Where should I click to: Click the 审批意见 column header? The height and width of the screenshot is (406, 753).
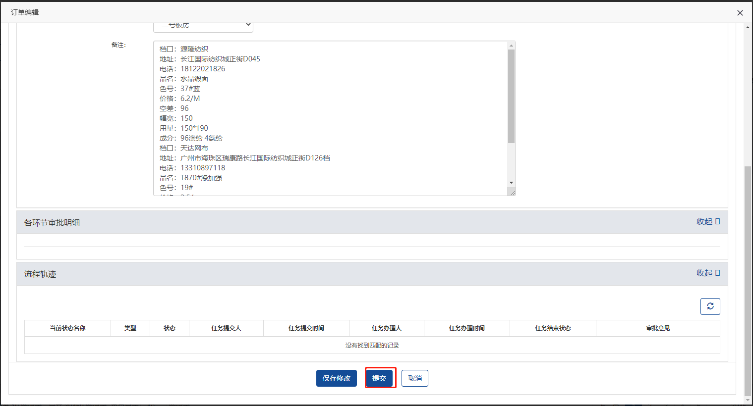pos(658,328)
